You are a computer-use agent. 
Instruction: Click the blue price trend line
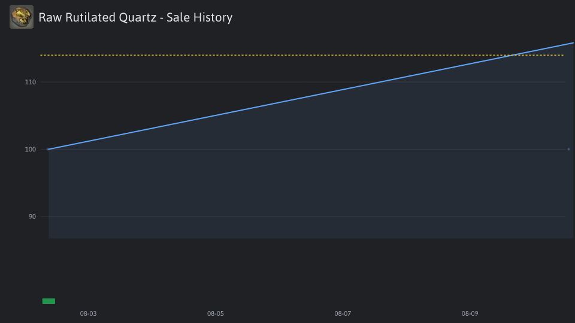[310, 96]
